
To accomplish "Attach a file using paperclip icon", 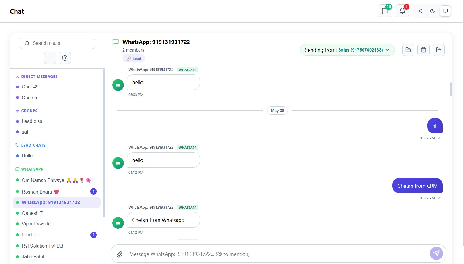I will tap(119, 254).
